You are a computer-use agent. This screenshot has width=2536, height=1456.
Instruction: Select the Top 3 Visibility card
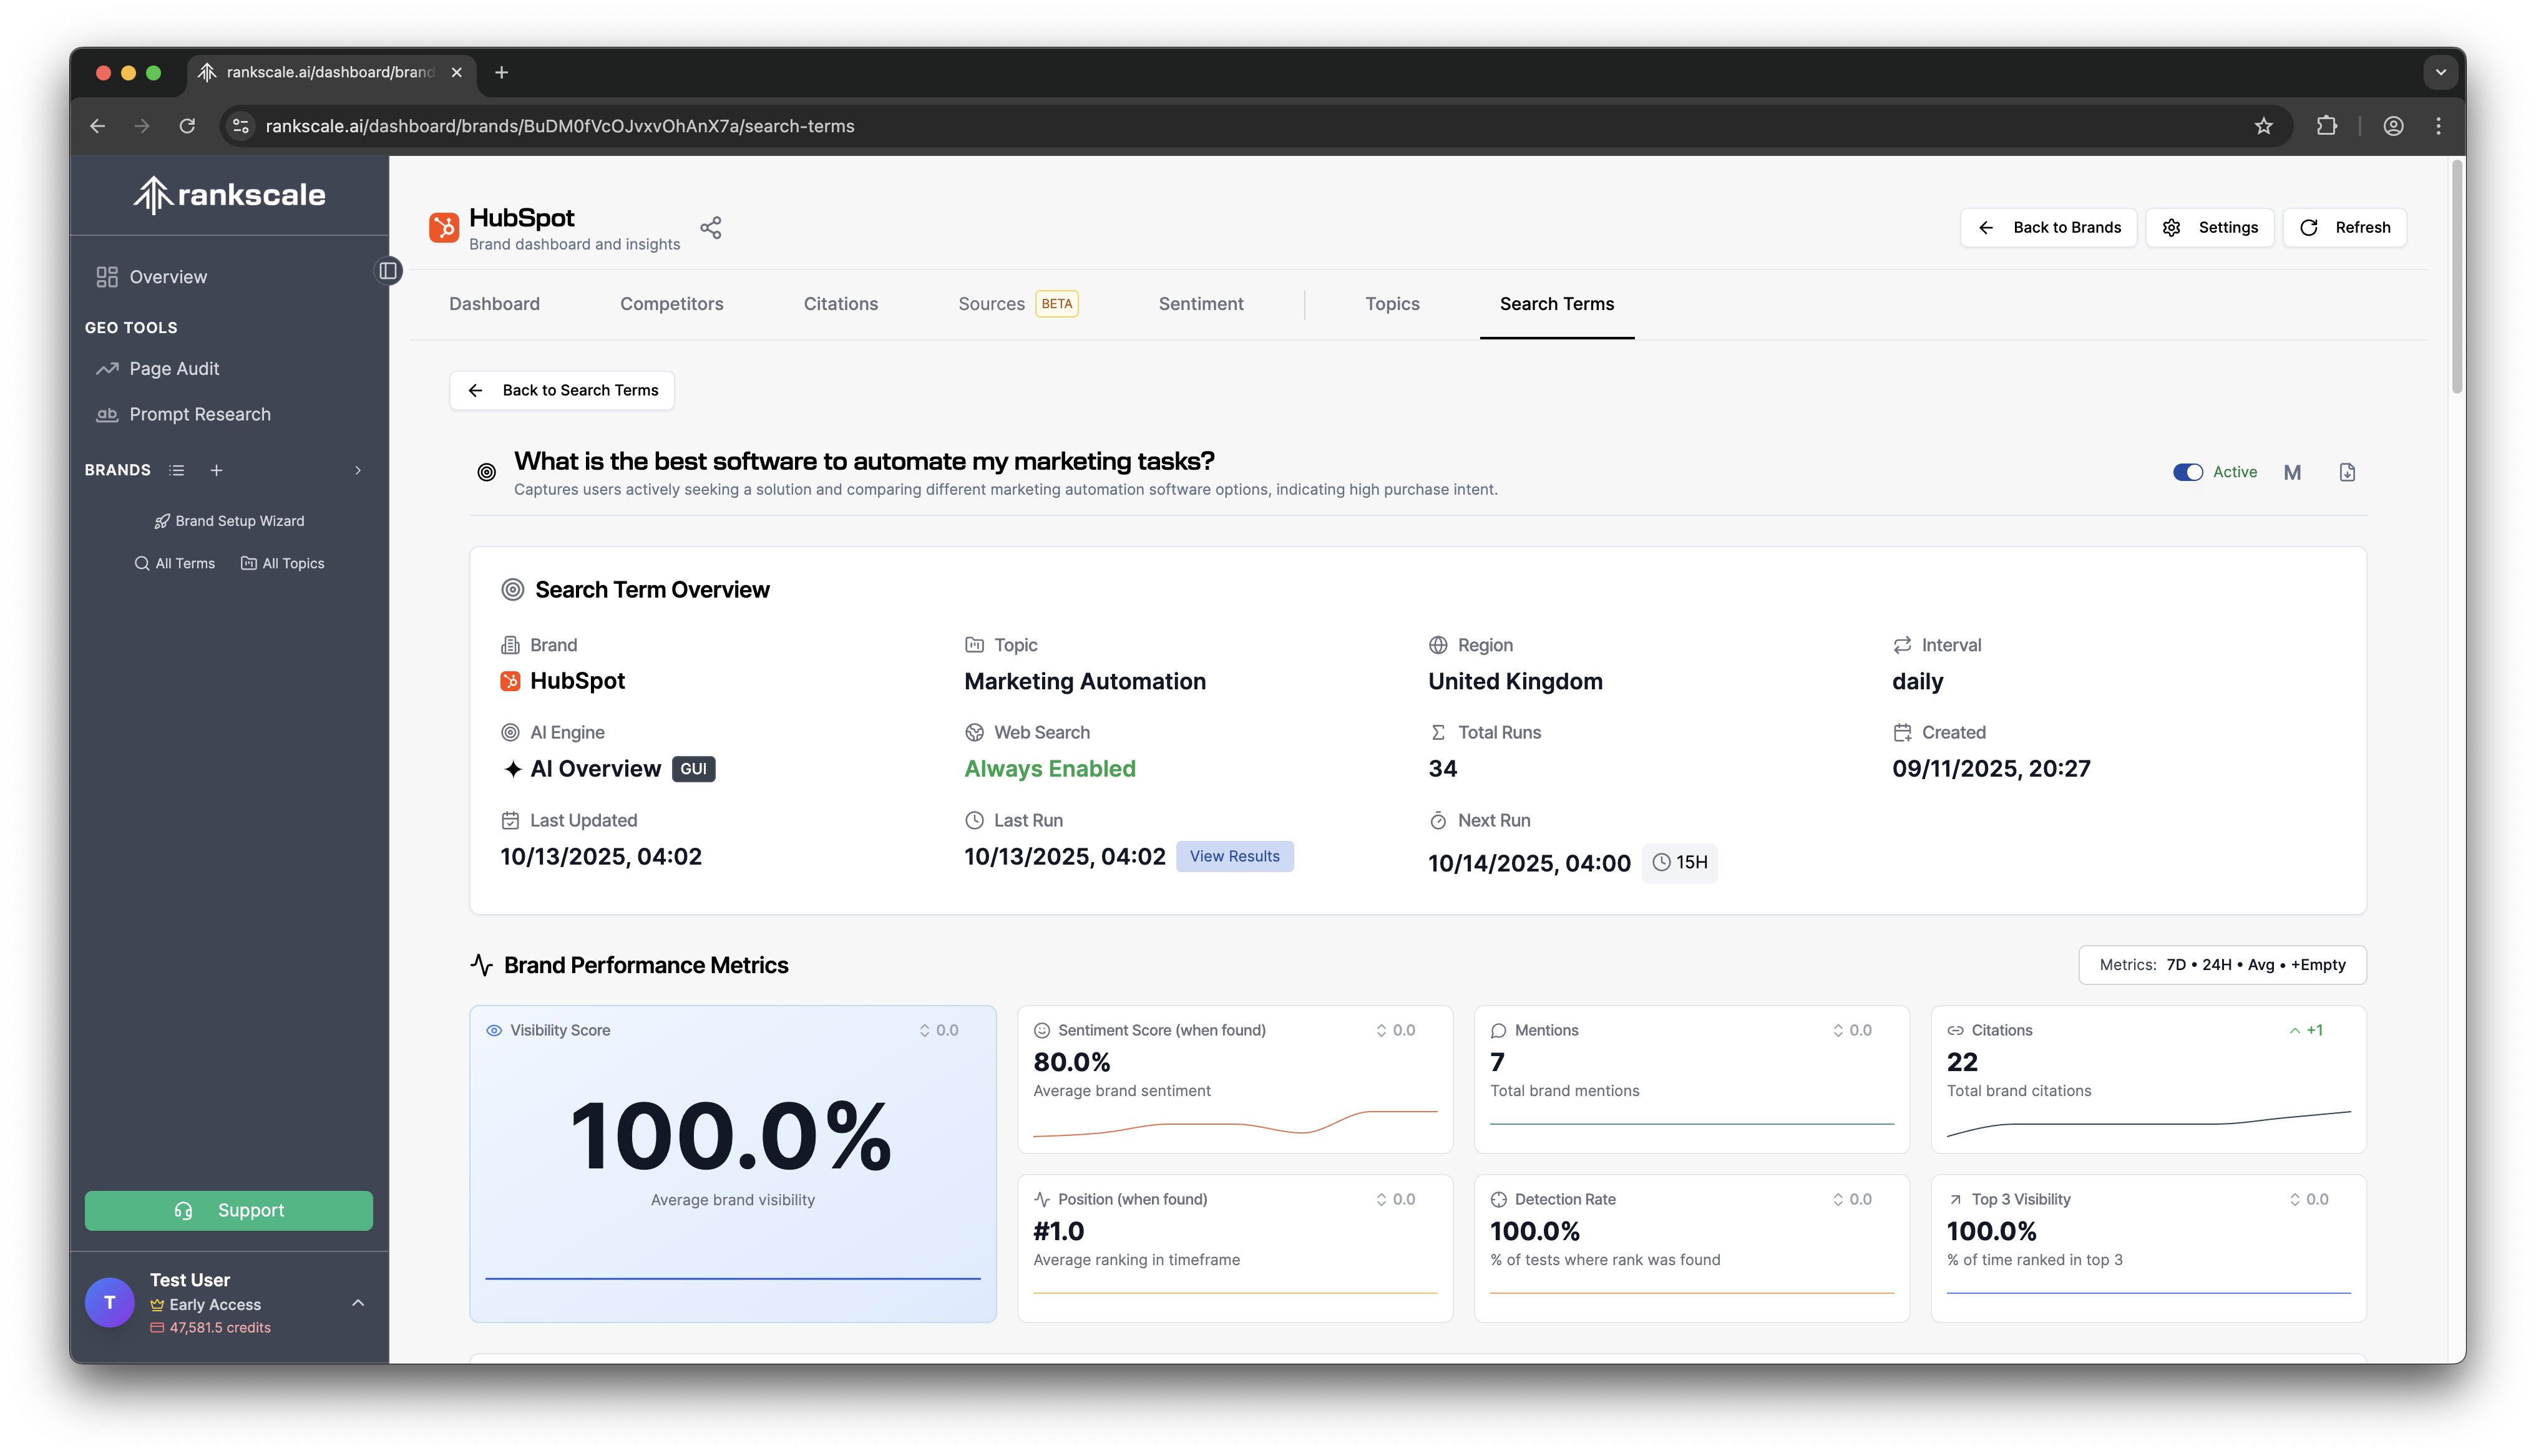2148,1249
